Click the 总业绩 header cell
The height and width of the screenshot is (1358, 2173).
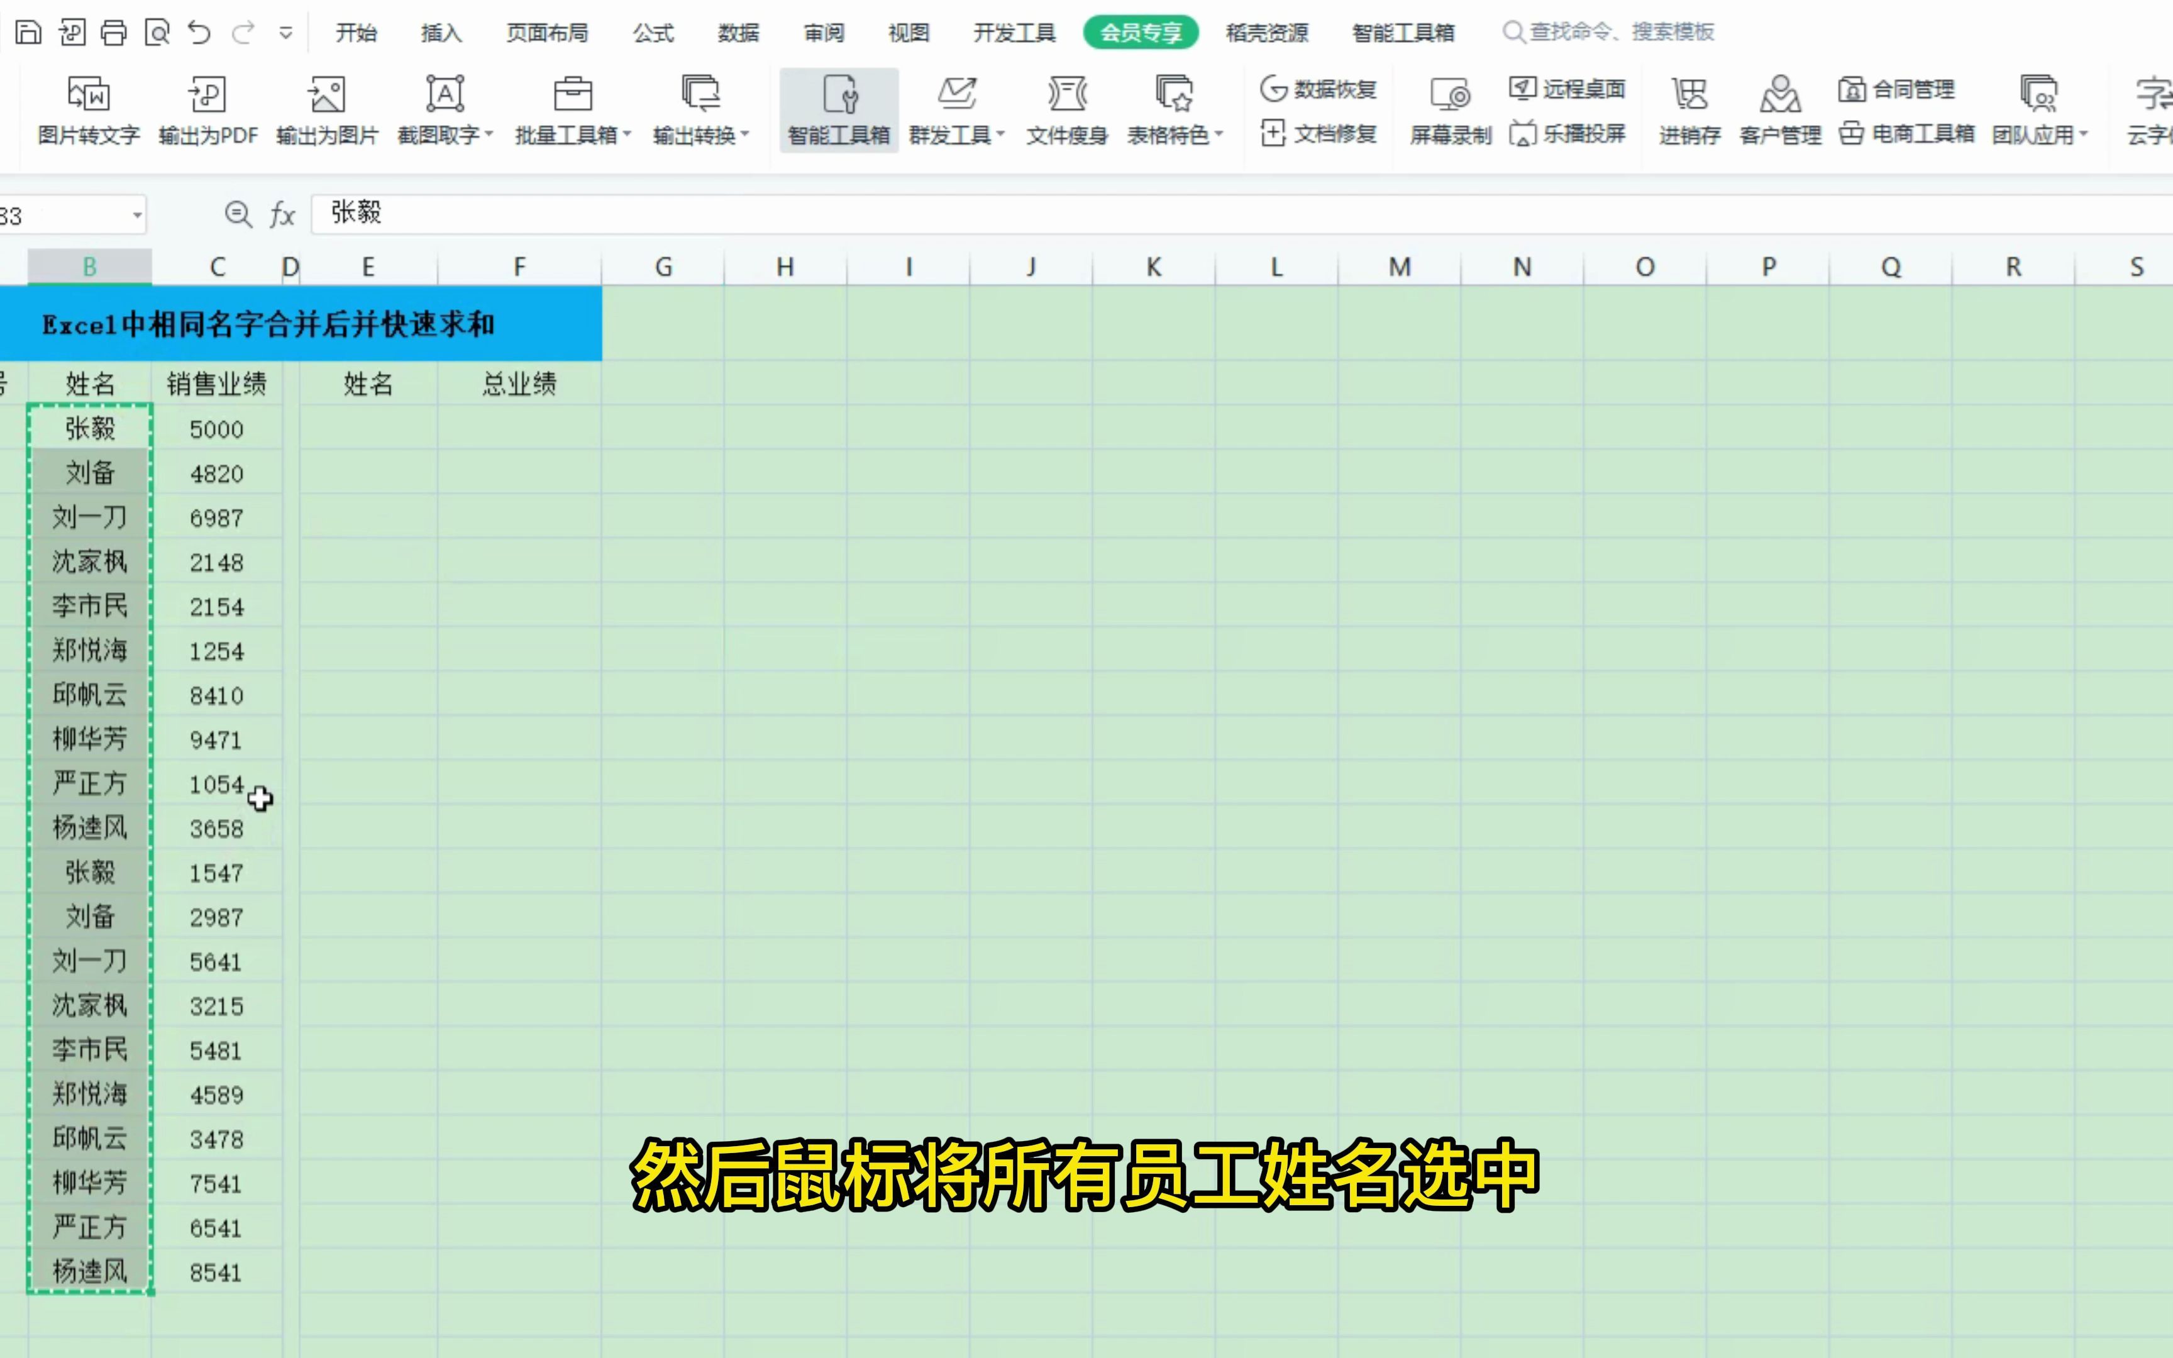pos(519,384)
